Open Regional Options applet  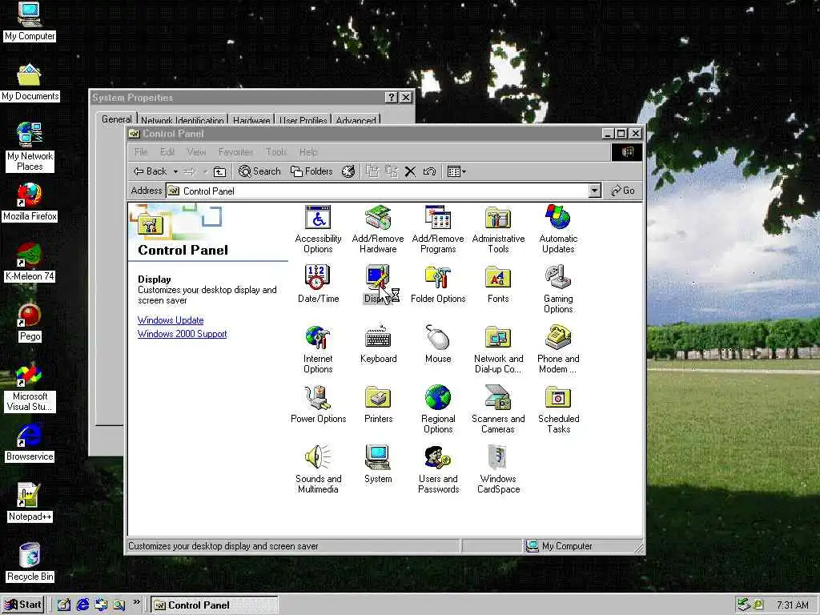438,409
